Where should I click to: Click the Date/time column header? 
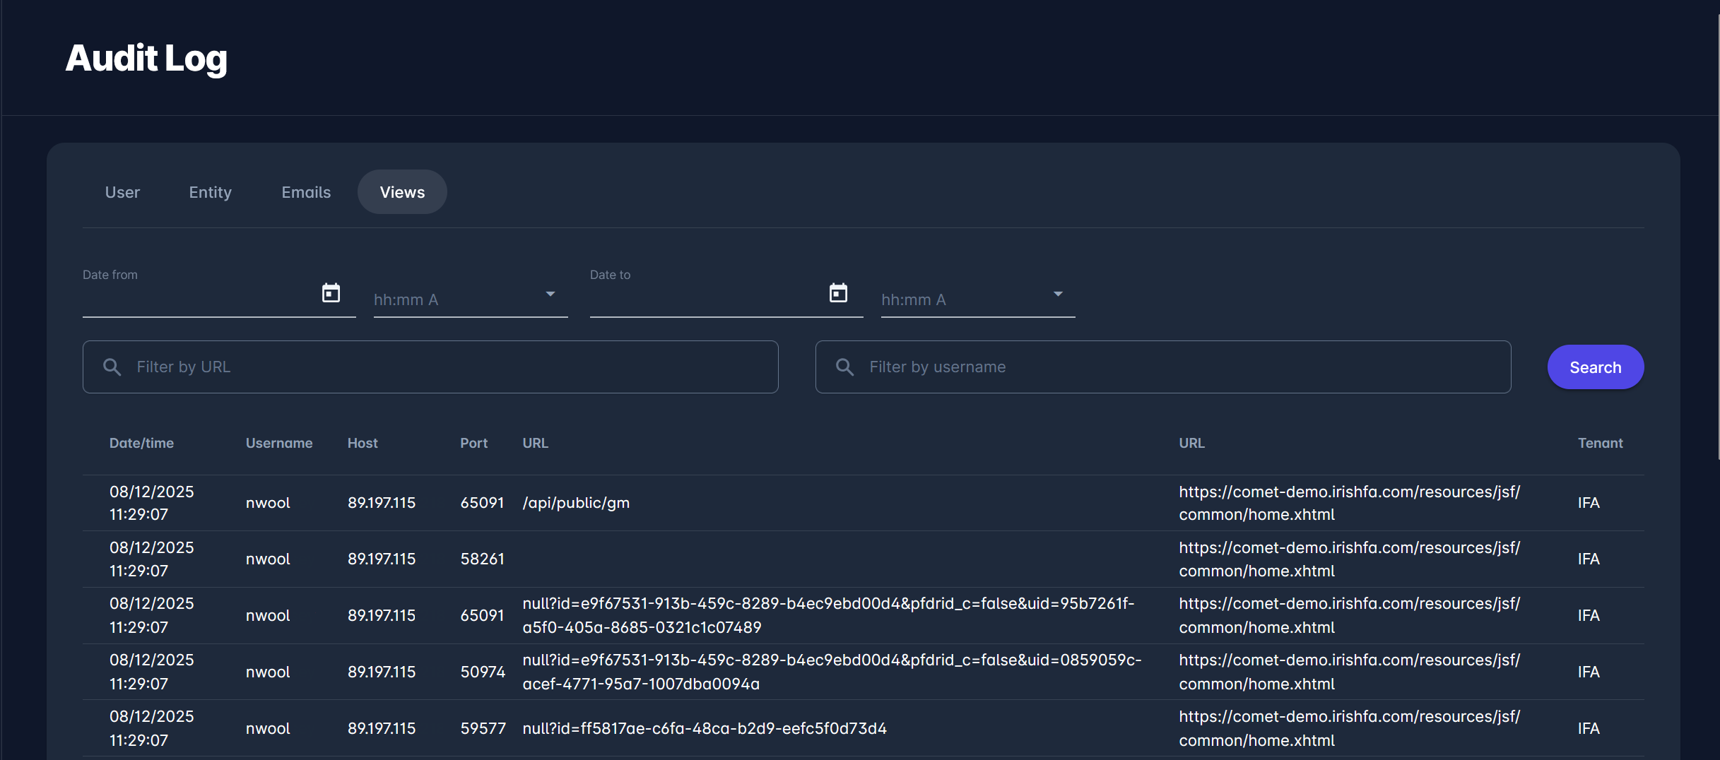coord(141,443)
